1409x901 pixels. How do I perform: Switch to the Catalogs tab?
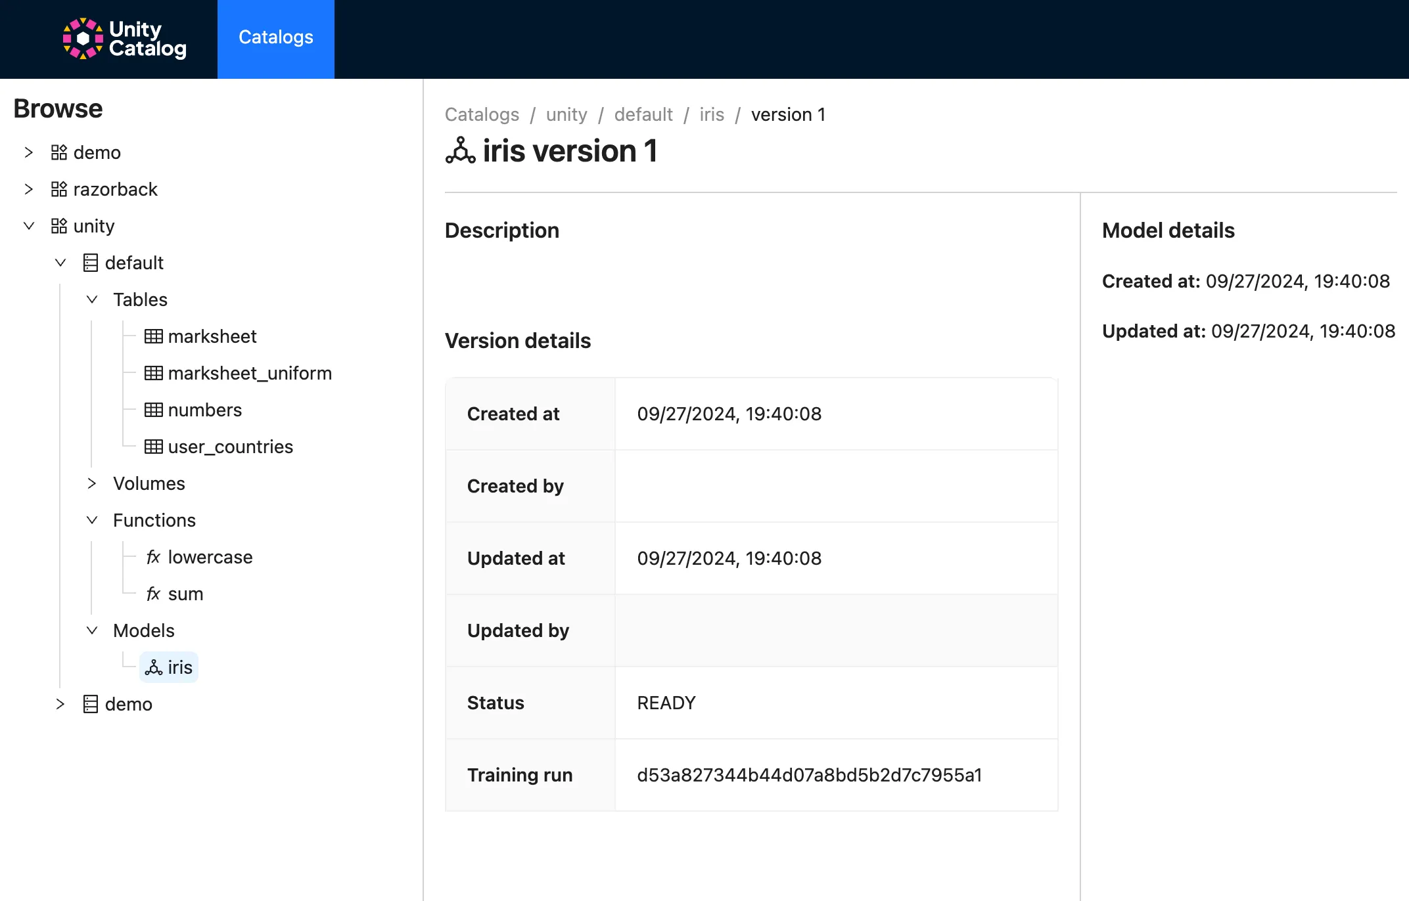tap(275, 37)
